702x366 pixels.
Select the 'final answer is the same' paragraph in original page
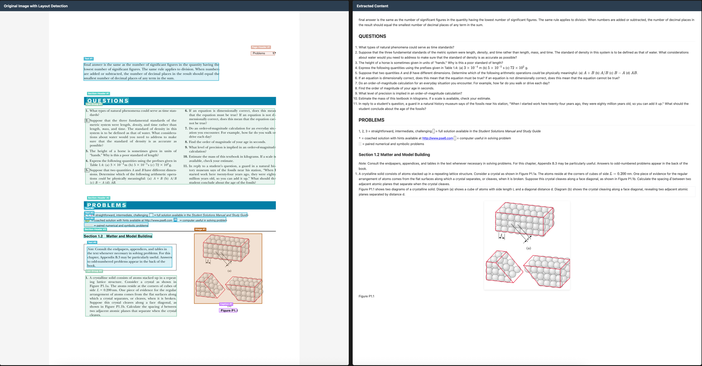click(x=151, y=71)
